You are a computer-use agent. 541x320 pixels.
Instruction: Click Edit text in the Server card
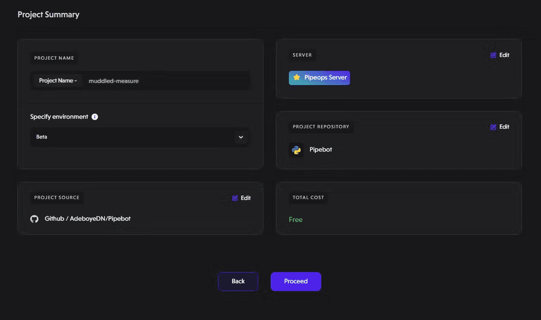504,55
